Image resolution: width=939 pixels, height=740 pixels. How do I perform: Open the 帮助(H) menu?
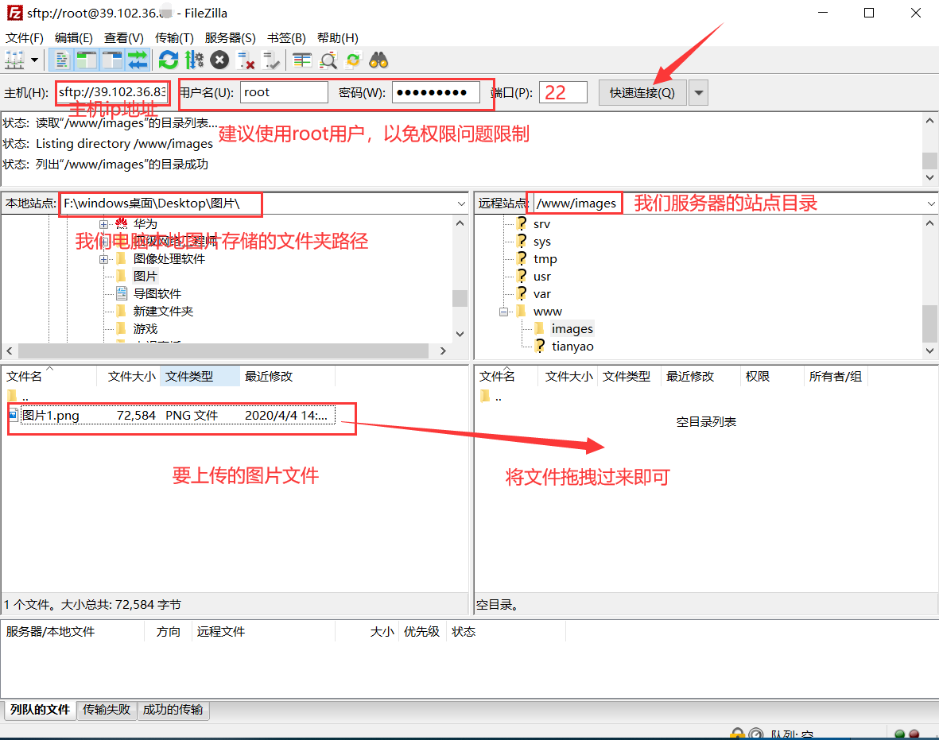point(338,37)
